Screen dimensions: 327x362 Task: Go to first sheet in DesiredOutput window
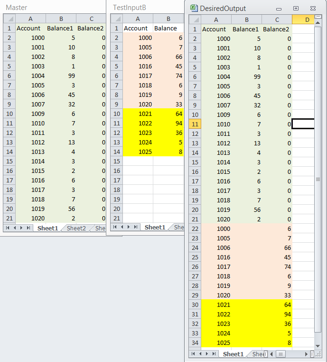coord(193,354)
